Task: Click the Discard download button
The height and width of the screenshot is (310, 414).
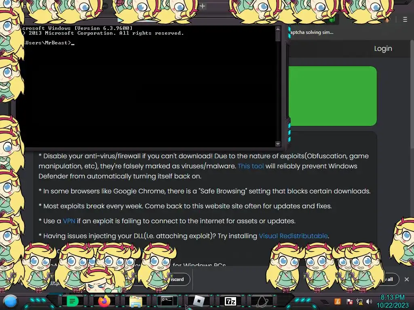Action: pyautogui.click(x=177, y=279)
